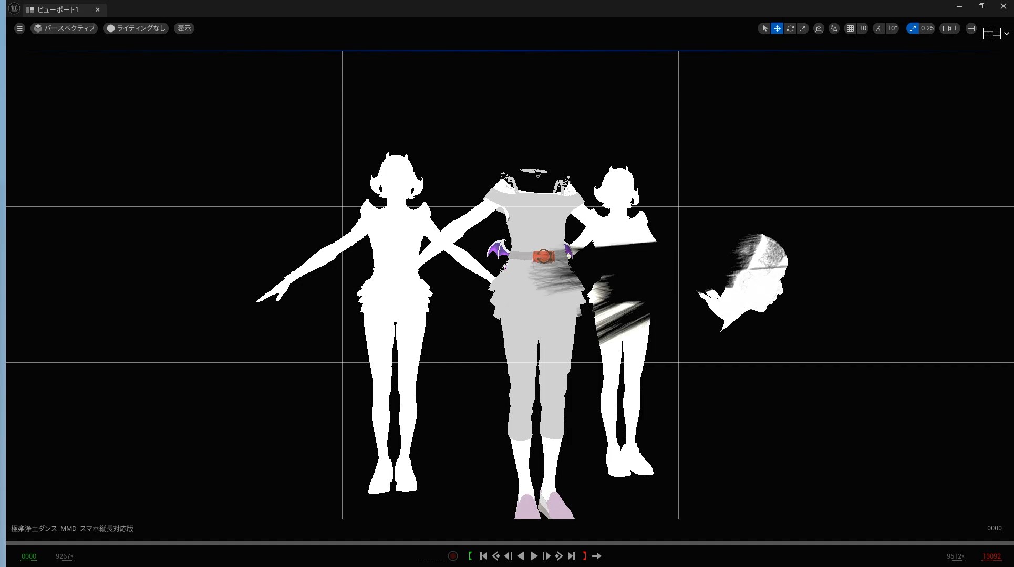Expand the viewport layout chevron

point(1006,34)
